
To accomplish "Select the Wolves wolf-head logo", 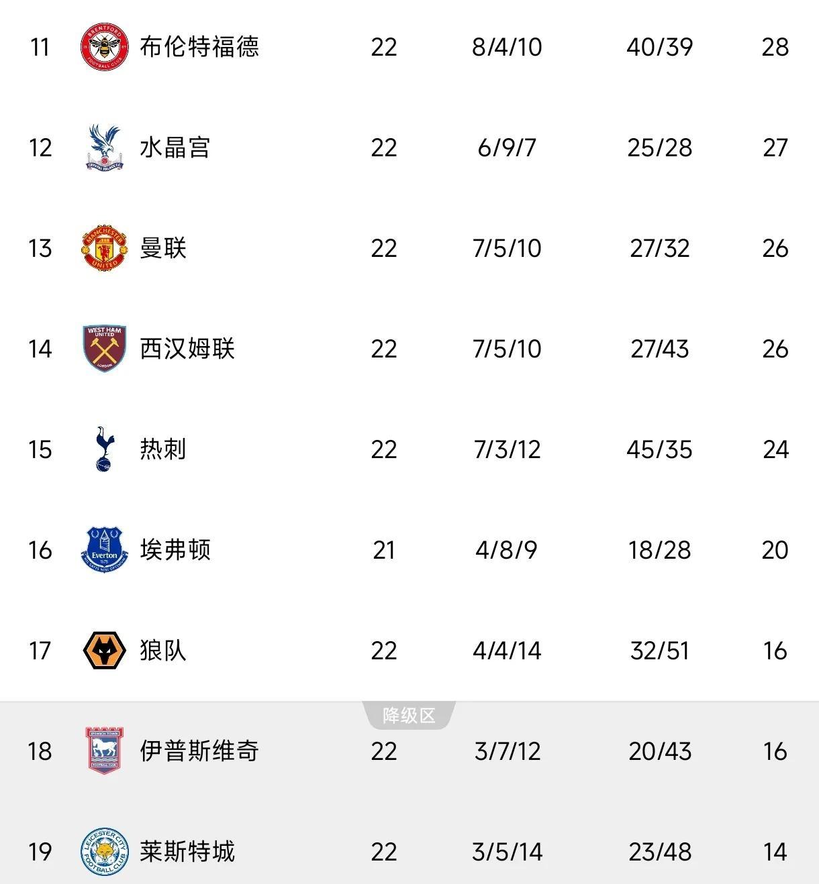I will pos(104,651).
